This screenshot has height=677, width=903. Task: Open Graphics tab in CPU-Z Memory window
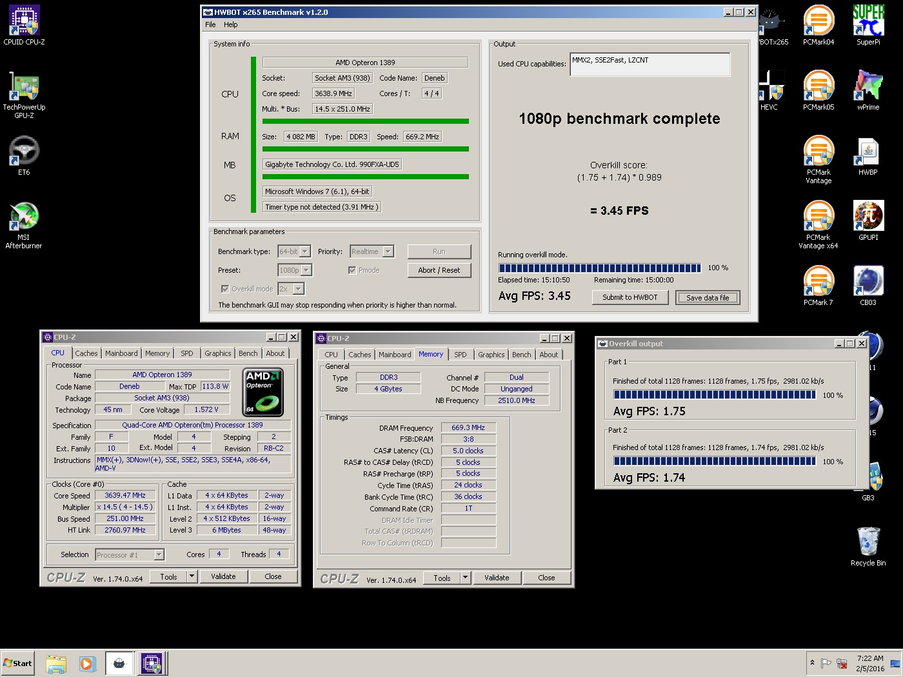[x=491, y=355]
